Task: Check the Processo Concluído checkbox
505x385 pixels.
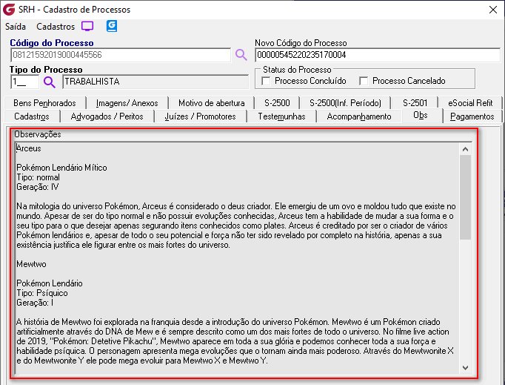Action: point(266,81)
